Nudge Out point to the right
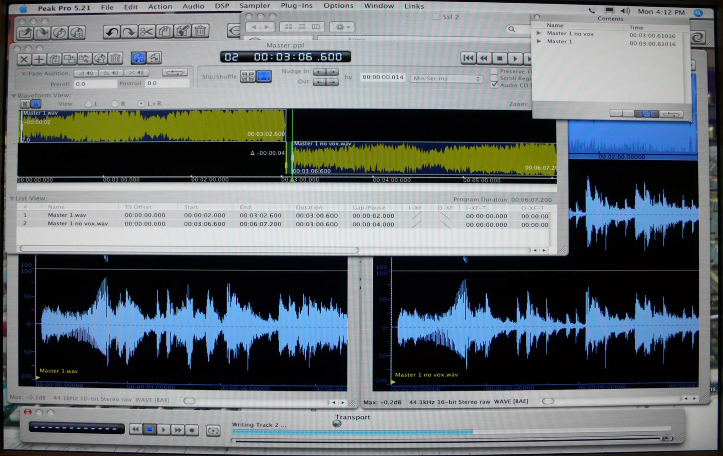This screenshot has width=723, height=456. pyautogui.click(x=333, y=82)
